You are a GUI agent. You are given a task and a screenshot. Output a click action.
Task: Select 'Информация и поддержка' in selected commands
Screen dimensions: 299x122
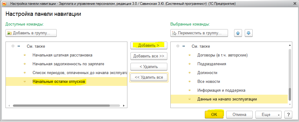tap(221, 90)
